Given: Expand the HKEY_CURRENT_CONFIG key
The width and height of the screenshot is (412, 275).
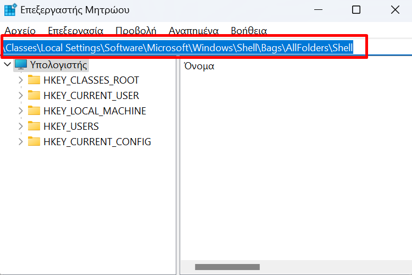Looking at the screenshot, I should [x=21, y=142].
